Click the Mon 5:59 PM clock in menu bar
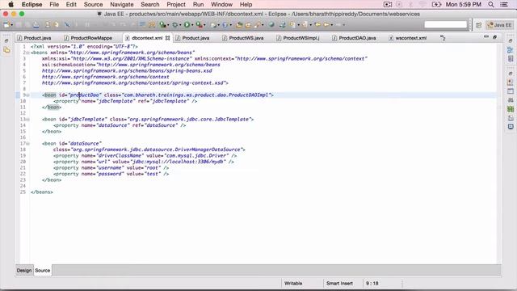The image size is (517, 291). (463, 5)
